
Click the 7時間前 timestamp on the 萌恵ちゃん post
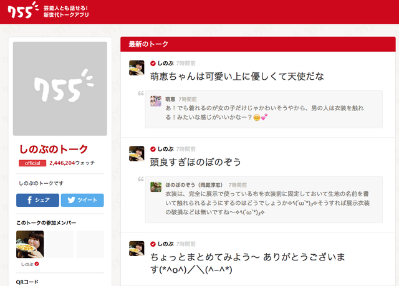tap(186, 64)
